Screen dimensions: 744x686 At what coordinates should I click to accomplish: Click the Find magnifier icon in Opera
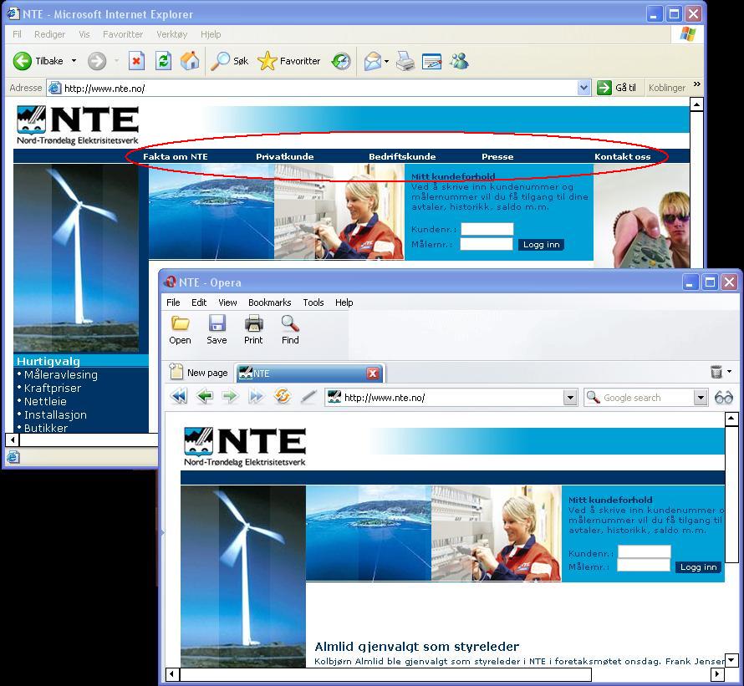tap(290, 323)
